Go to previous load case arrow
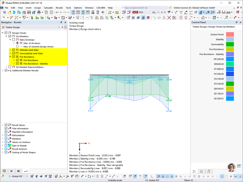 point(162,12)
